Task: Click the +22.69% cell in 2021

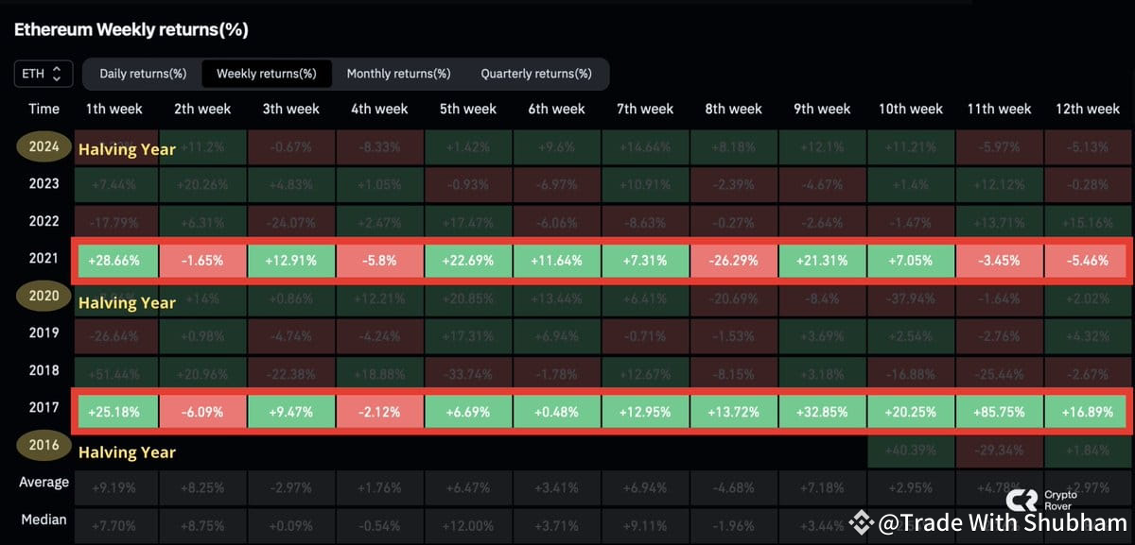Action: [x=468, y=260]
